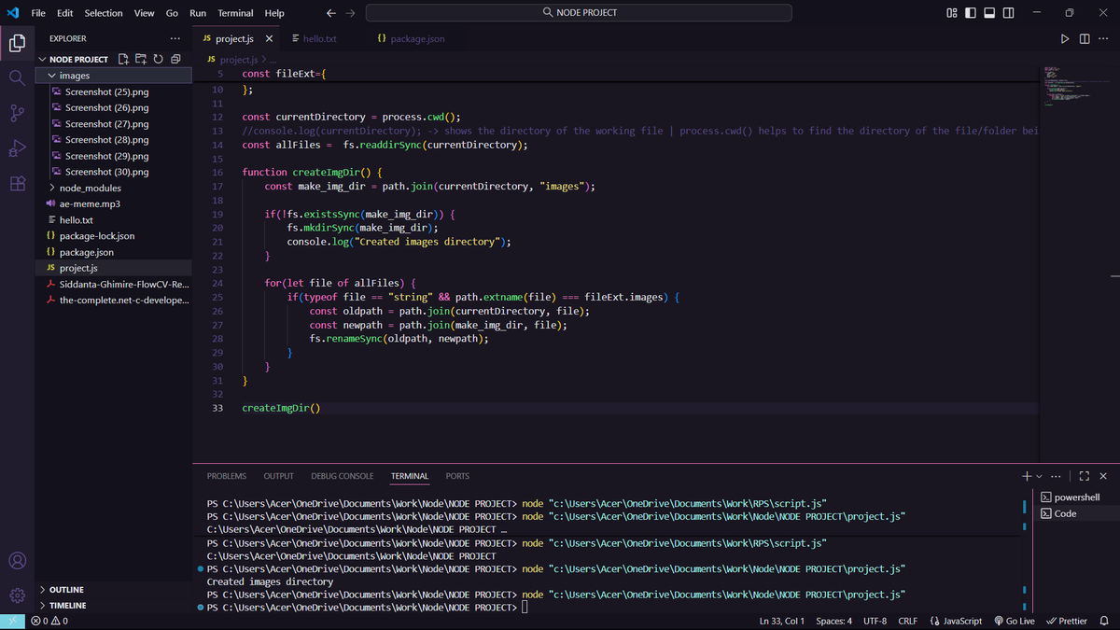Open terminal panel more actions ellipsis

[1056, 476]
